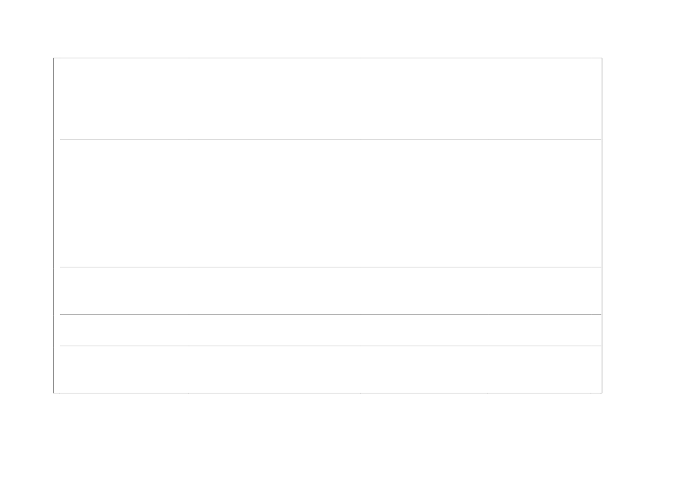Select the narrow fourth row, third column cell
This screenshot has height=487, width=688.
click(x=424, y=330)
